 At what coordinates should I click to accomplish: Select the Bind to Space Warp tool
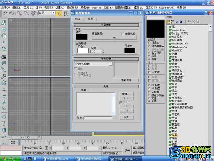pyautogui.click(x=33, y=14)
